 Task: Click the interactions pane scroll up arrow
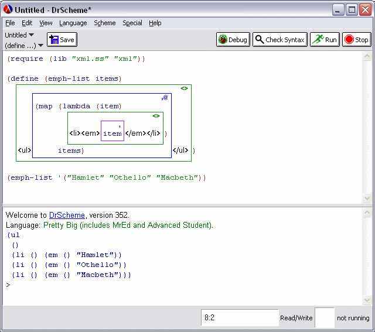click(x=367, y=212)
